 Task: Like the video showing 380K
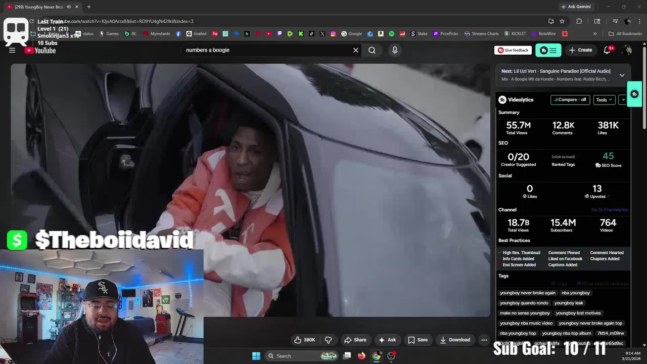click(x=305, y=340)
